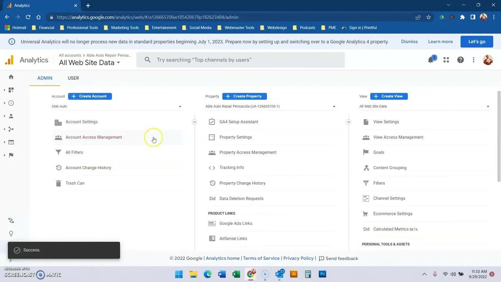This screenshot has width=501, height=282.
Task: Click the Let's go button
Action: pos(477,42)
